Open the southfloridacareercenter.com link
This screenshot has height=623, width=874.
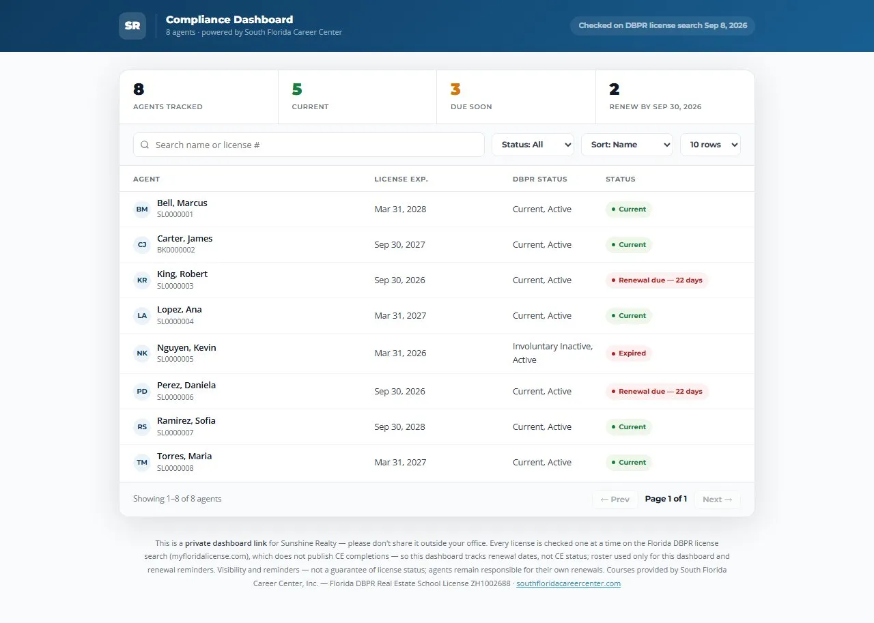(x=568, y=583)
